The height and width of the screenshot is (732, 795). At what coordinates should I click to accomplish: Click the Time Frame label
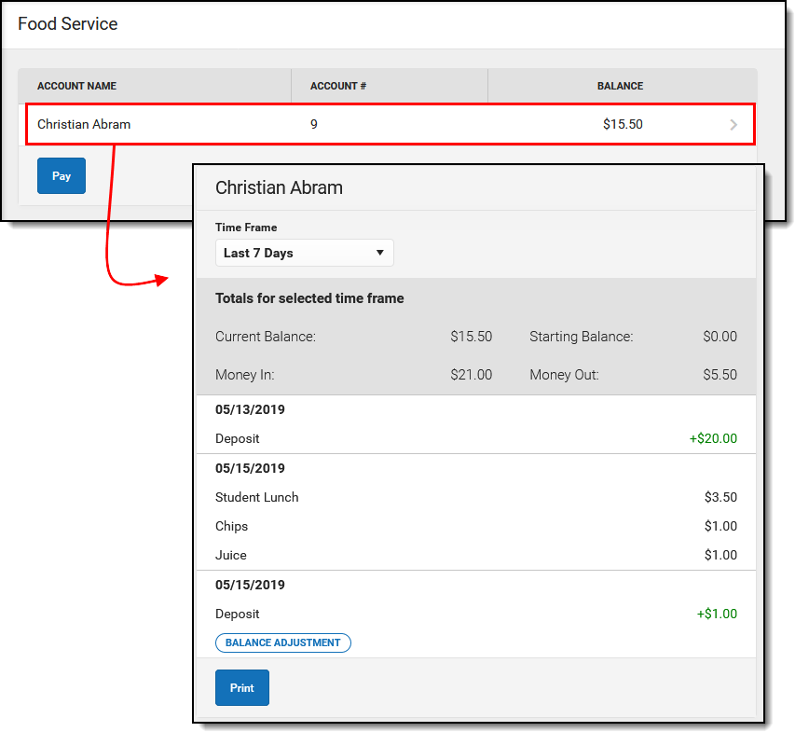click(x=246, y=228)
